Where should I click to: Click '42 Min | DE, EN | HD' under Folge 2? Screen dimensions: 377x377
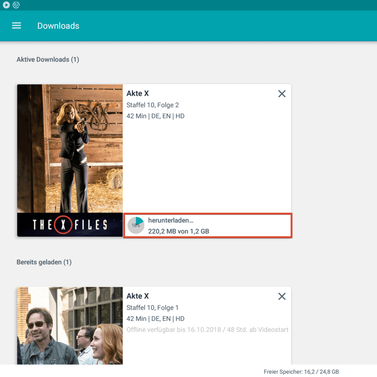point(156,116)
